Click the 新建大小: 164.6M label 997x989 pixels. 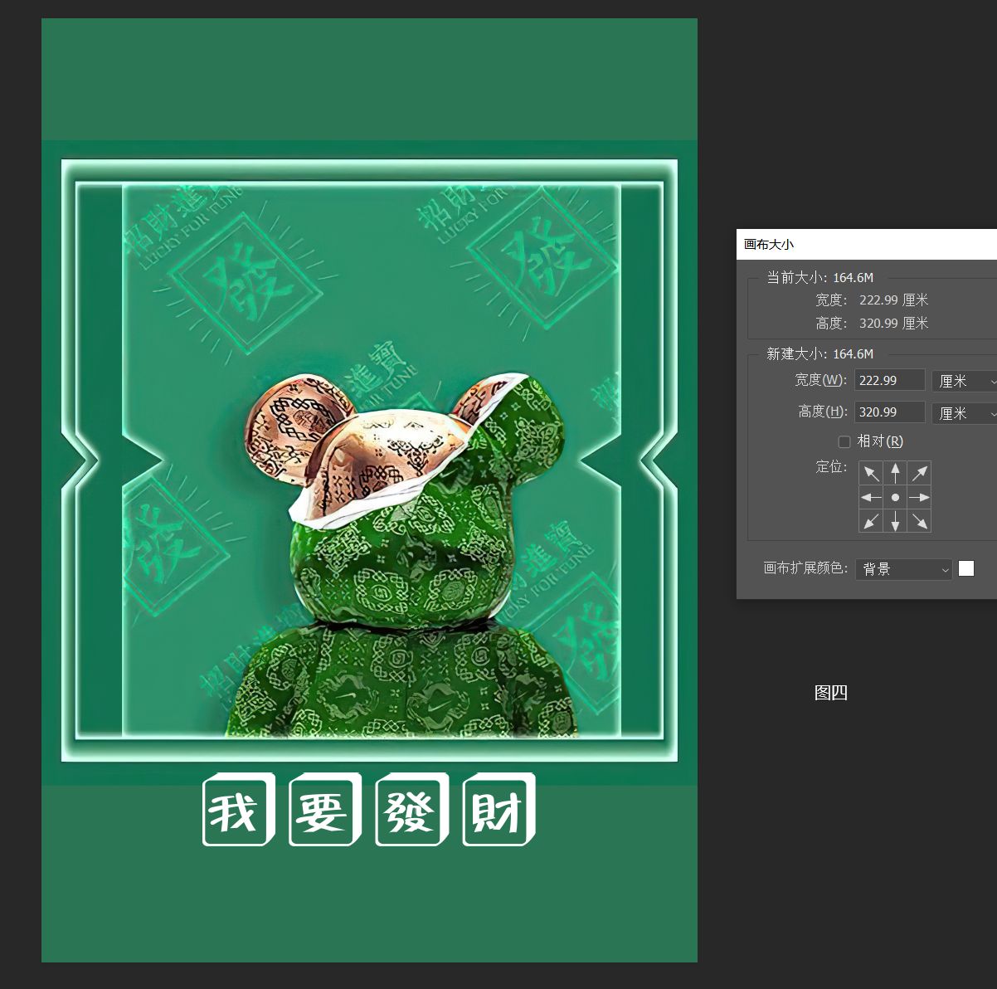point(819,354)
